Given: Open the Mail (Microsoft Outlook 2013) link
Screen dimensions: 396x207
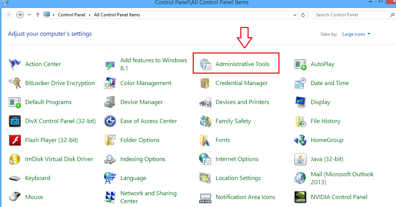Looking at the screenshot, I should click(342, 178).
